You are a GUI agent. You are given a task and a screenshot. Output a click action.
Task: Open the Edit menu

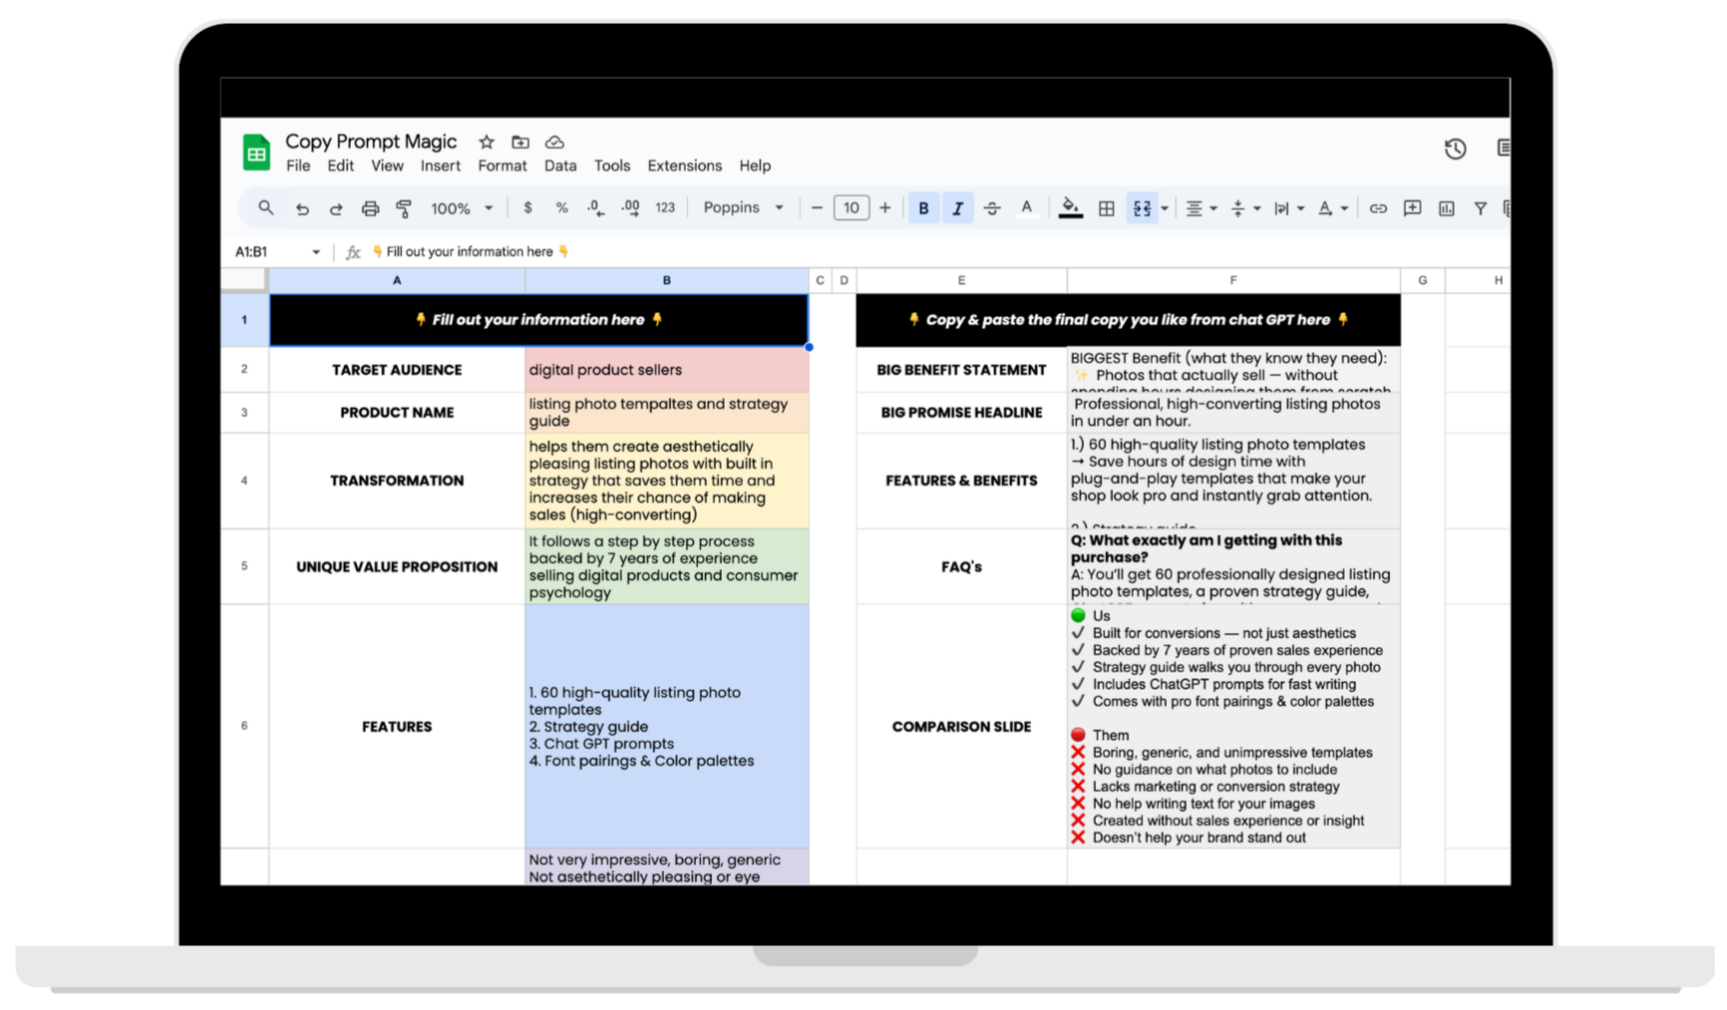(x=340, y=166)
